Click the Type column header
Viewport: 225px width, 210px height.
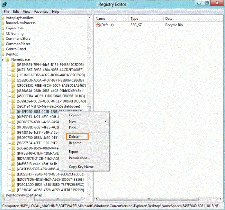coord(134,19)
